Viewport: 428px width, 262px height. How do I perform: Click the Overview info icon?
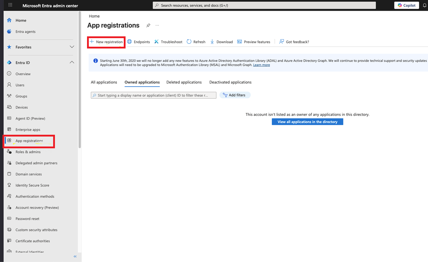pyautogui.click(x=9, y=74)
